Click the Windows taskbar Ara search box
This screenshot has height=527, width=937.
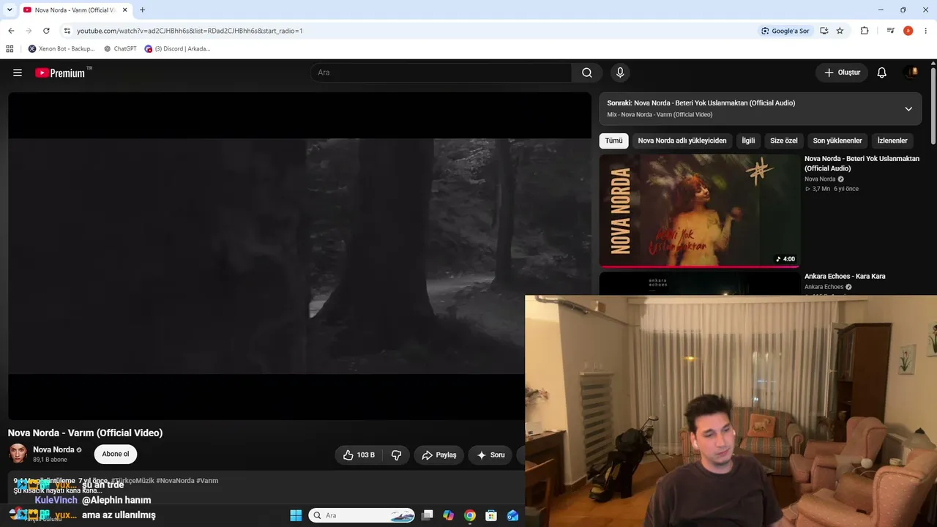point(362,515)
